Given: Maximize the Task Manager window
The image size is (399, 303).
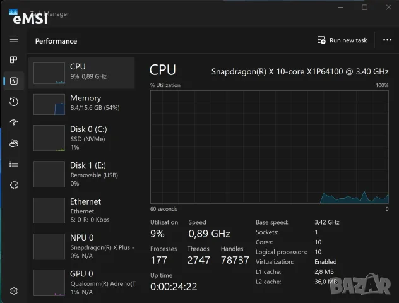Looking at the screenshot, I should (365, 8).
